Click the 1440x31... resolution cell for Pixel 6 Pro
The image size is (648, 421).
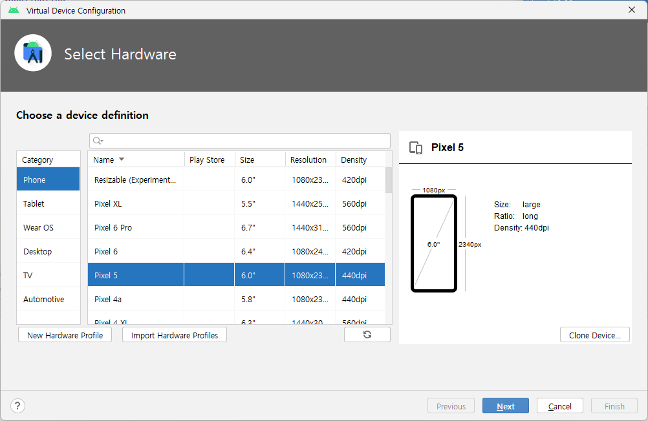[x=310, y=227]
